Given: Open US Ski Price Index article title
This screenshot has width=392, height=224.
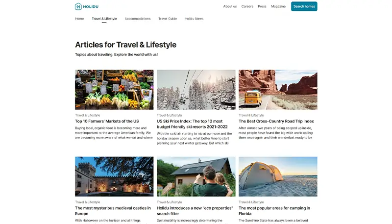Looking at the screenshot, I should tap(192, 124).
